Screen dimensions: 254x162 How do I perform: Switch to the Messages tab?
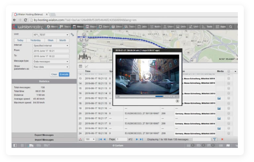coord(78,27)
